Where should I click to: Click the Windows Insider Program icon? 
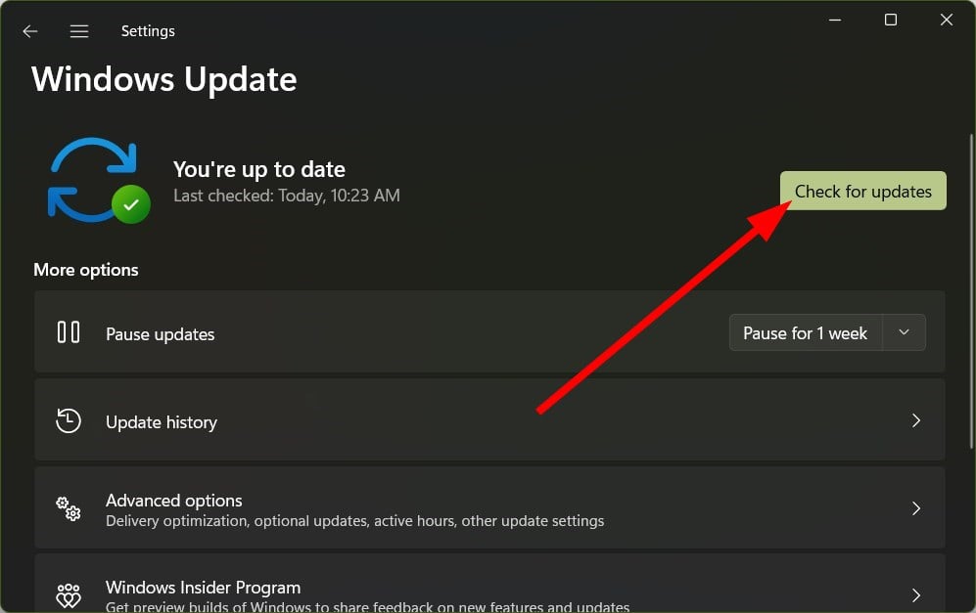pyautogui.click(x=69, y=595)
